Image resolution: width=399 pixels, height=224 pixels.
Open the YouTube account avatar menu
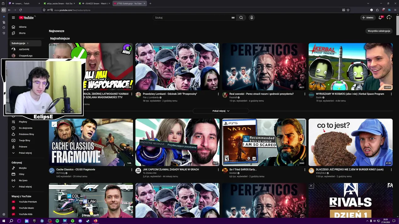click(x=389, y=18)
